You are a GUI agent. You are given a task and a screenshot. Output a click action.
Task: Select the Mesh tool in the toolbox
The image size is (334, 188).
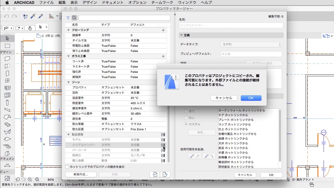pos(7,146)
